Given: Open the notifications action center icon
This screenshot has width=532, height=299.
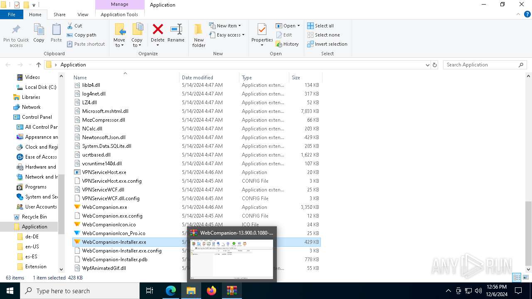Looking at the screenshot, I should (518, 291).
